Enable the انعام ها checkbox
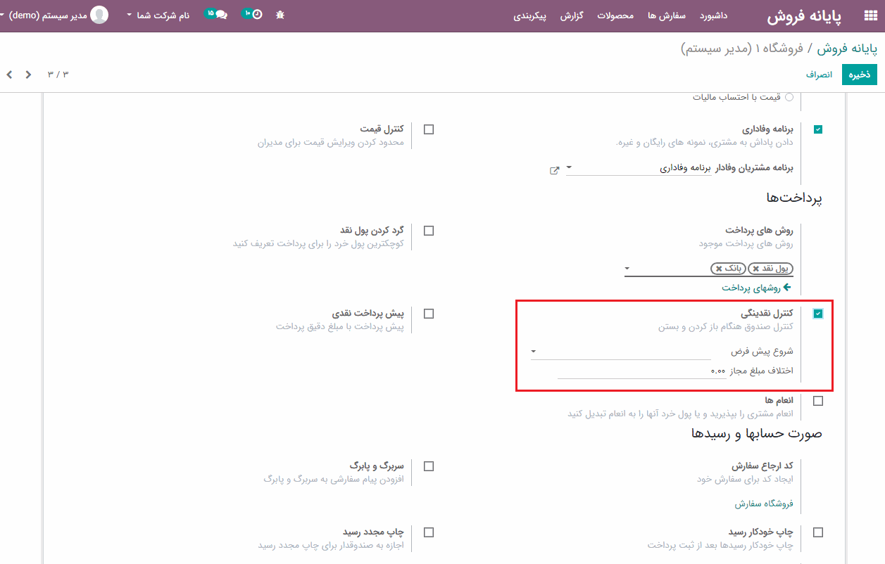This screenshot has height=564, width=885. click(817, 401)
